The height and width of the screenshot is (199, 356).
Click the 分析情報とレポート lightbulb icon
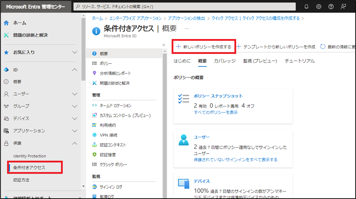tap(94, 73)
